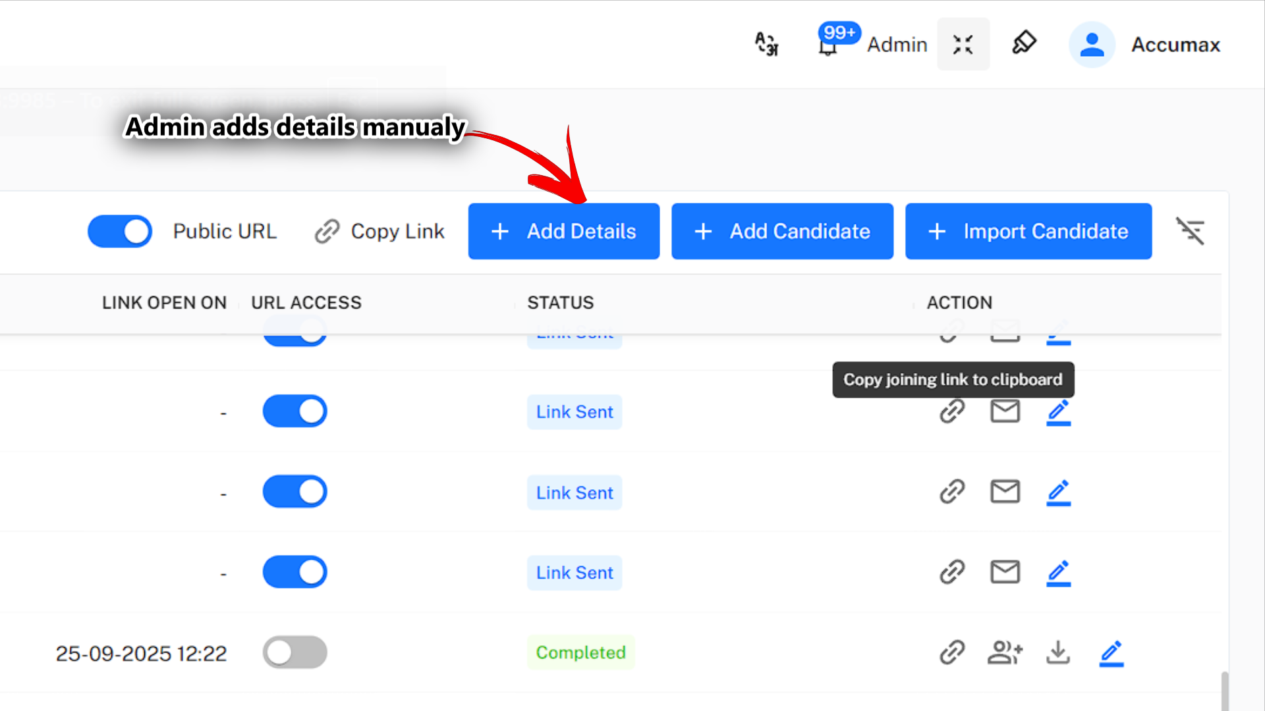
Task: Open the language translation icon
Action: pos(766,43)
